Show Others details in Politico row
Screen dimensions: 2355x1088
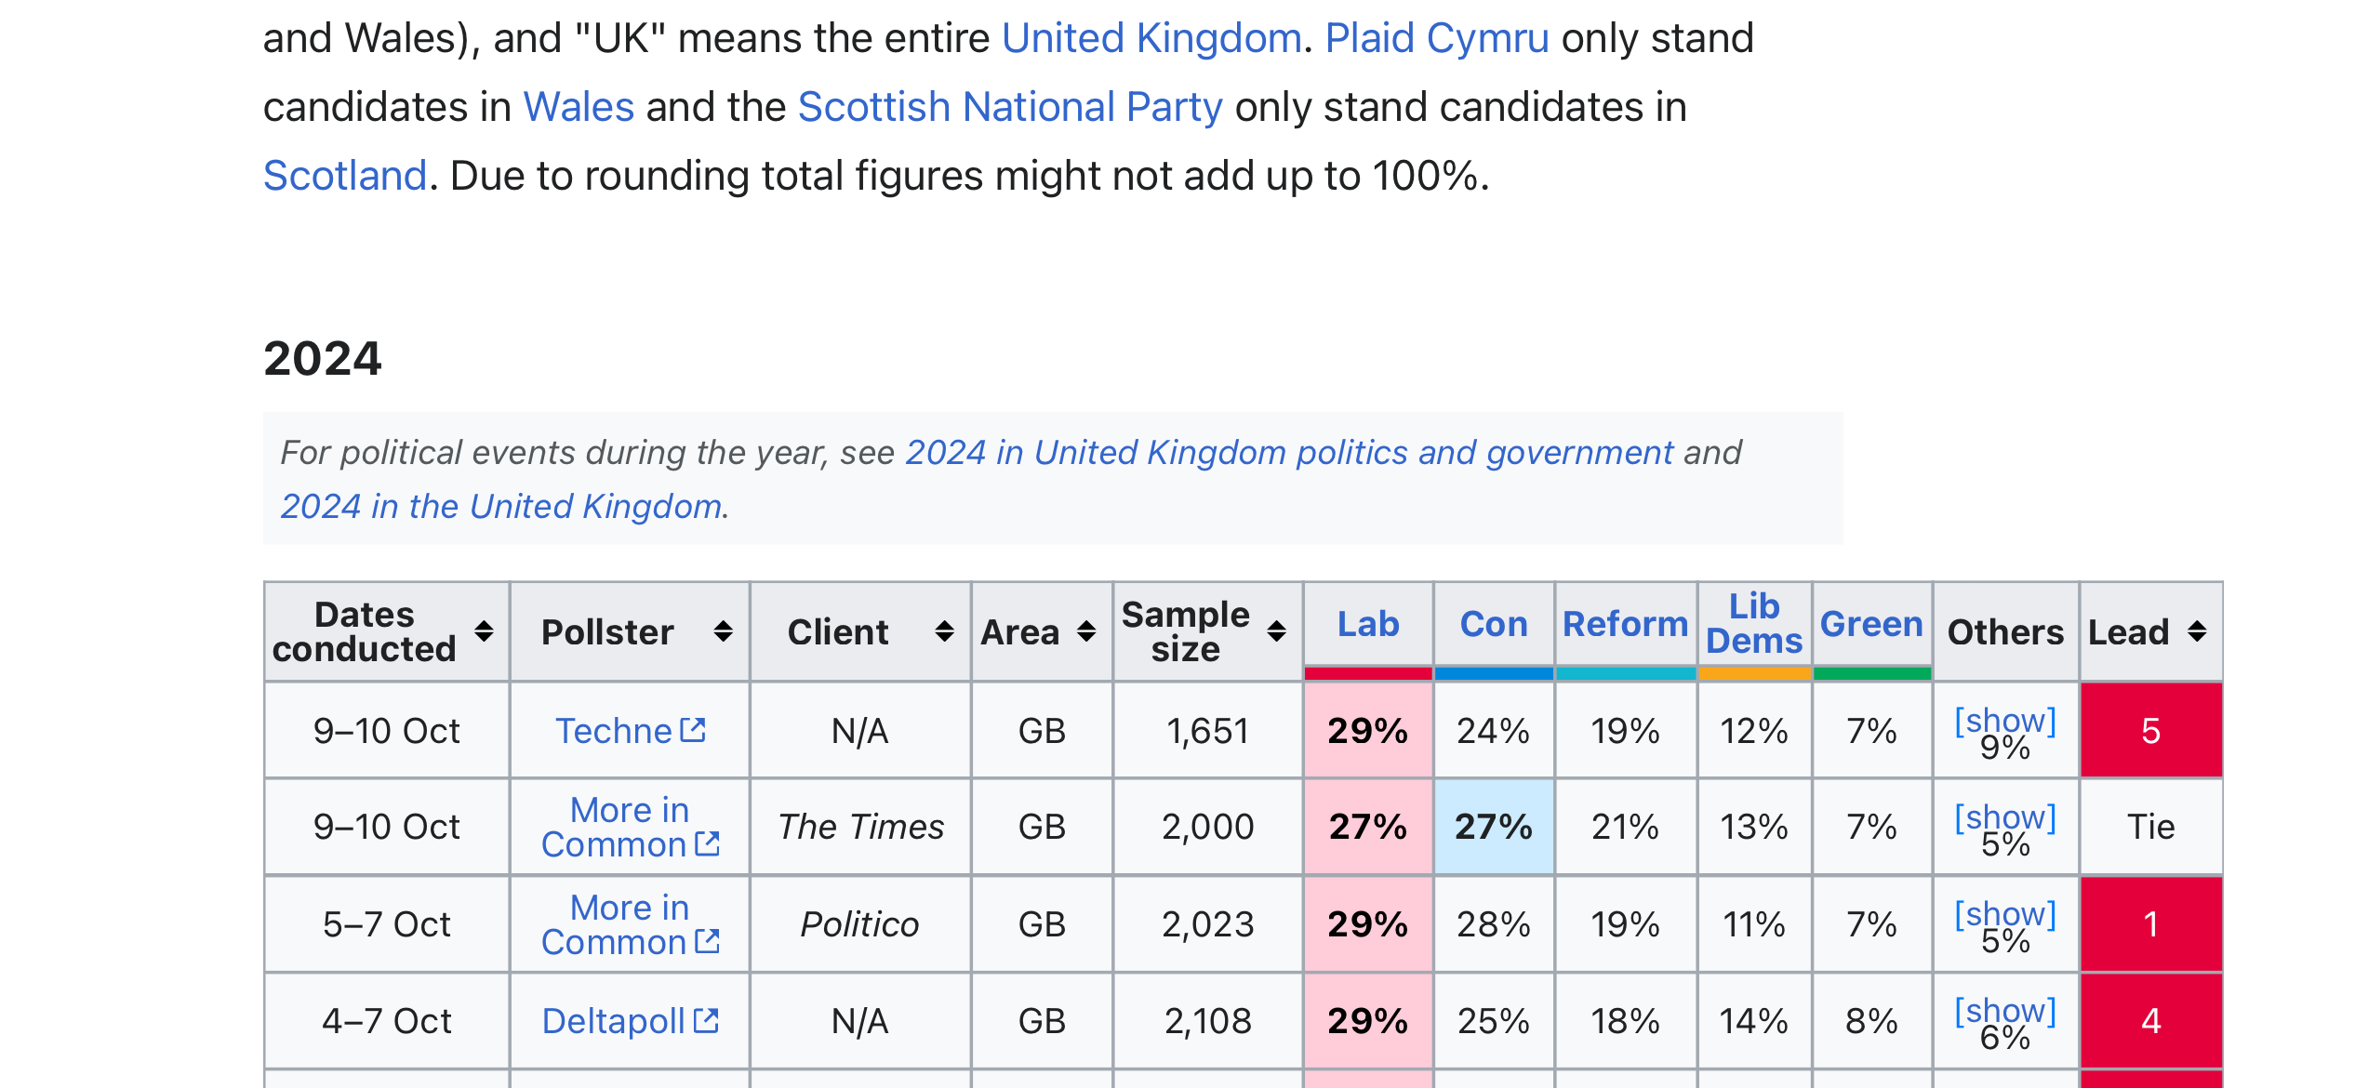2005,914
